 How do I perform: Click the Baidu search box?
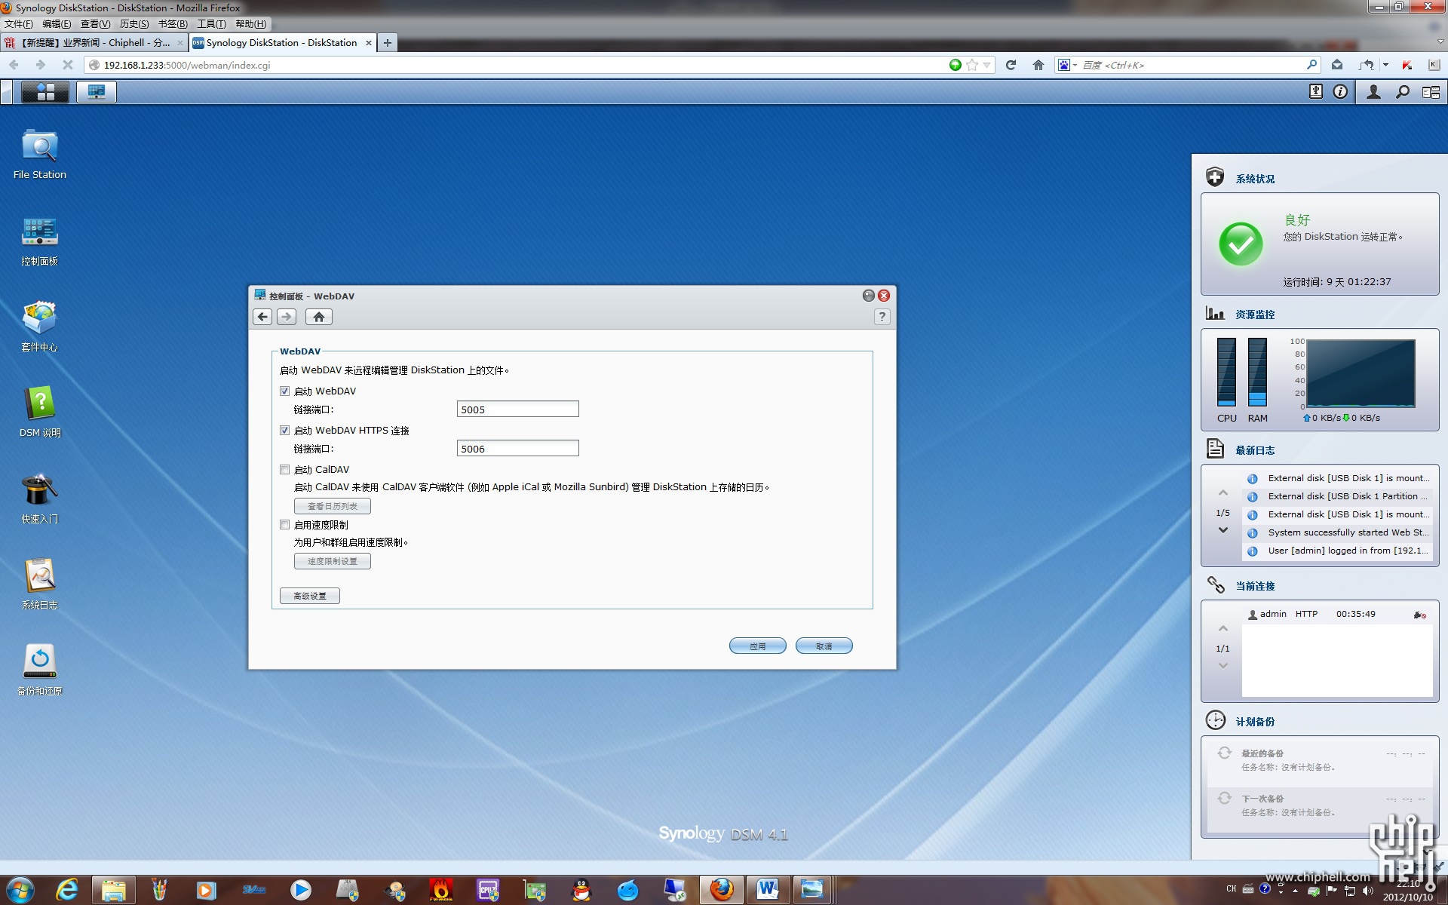[x=1192, y=65]
